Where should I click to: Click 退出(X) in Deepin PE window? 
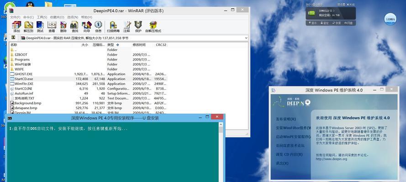[x=282, y=163]
